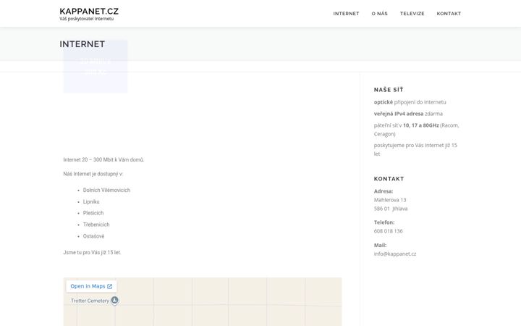Click the Open in Maps button

[91, 286]
